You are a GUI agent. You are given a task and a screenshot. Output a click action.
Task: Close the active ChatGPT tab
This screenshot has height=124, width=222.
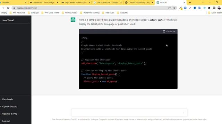coord(184,2)
